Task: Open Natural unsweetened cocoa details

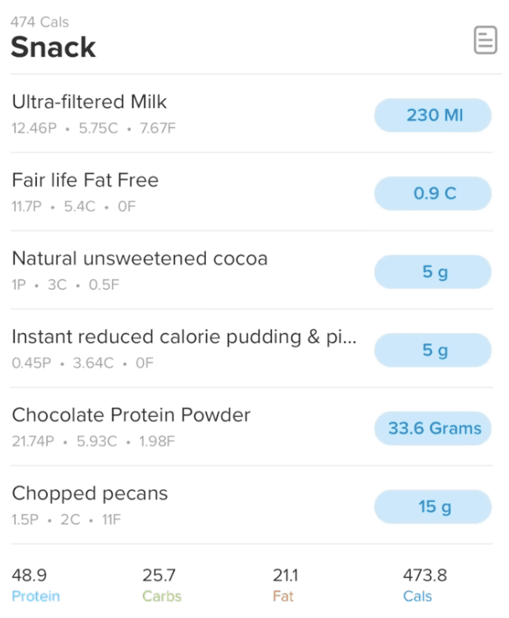Action: 140,259
